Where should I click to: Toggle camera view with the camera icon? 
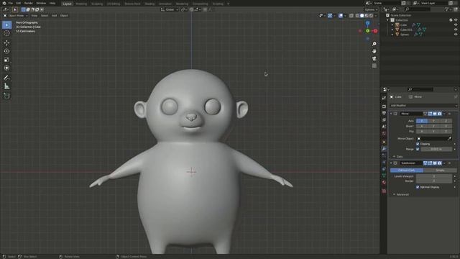[374, 59]
